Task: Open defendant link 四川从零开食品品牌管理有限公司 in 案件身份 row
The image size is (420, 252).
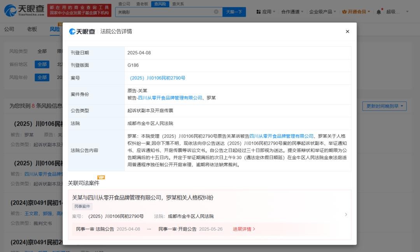Action: [170, 98]
